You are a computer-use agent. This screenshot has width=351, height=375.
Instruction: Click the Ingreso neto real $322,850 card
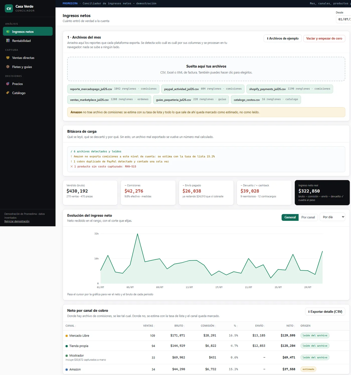(322, 193)
